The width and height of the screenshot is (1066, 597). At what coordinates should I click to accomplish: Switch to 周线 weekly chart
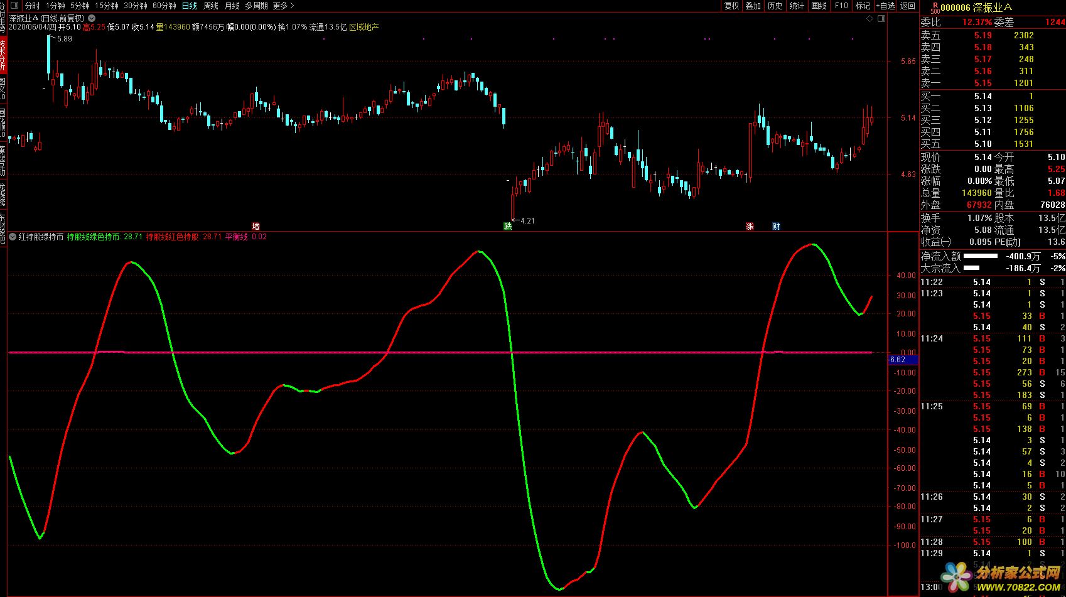coord(211,6)
